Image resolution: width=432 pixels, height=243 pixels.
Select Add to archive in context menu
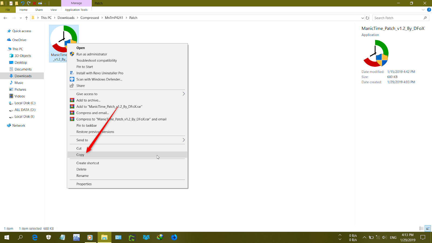tap(127, 100)
